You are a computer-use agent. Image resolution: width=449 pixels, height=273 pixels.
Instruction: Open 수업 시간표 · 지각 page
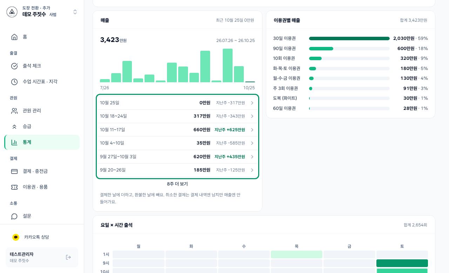pos(42,82)
